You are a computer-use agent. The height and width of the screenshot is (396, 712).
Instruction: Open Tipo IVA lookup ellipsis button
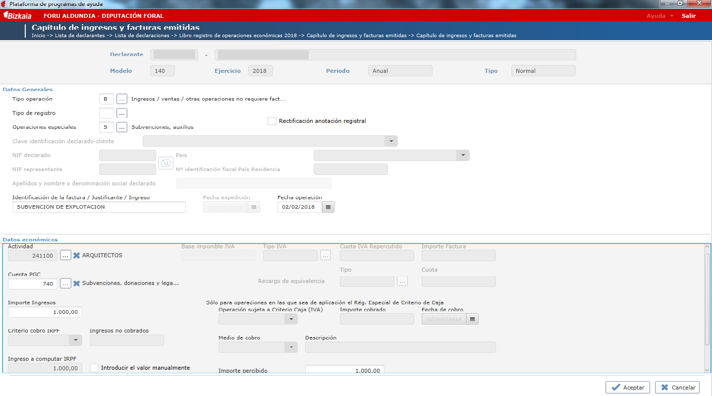point(325,256)
